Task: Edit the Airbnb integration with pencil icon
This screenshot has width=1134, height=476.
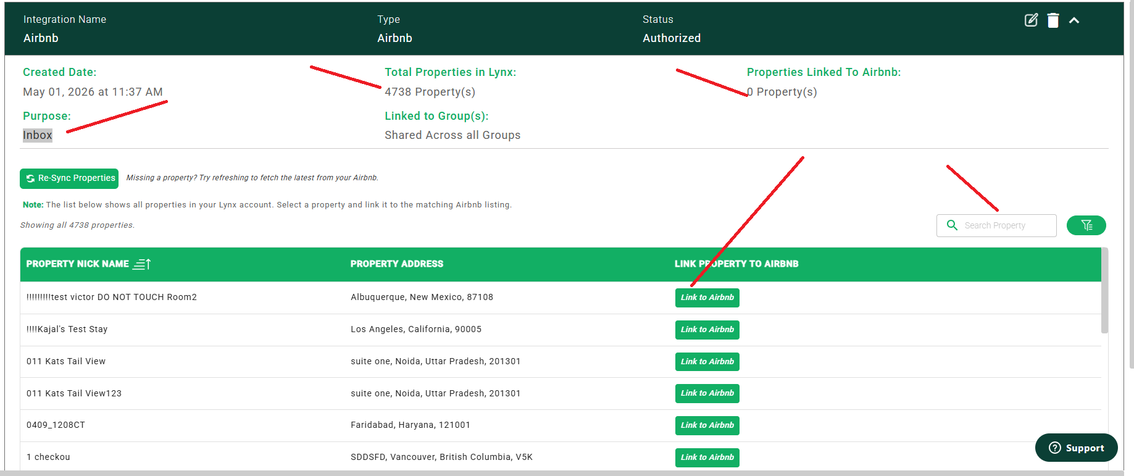Action: pos(1031,20)
